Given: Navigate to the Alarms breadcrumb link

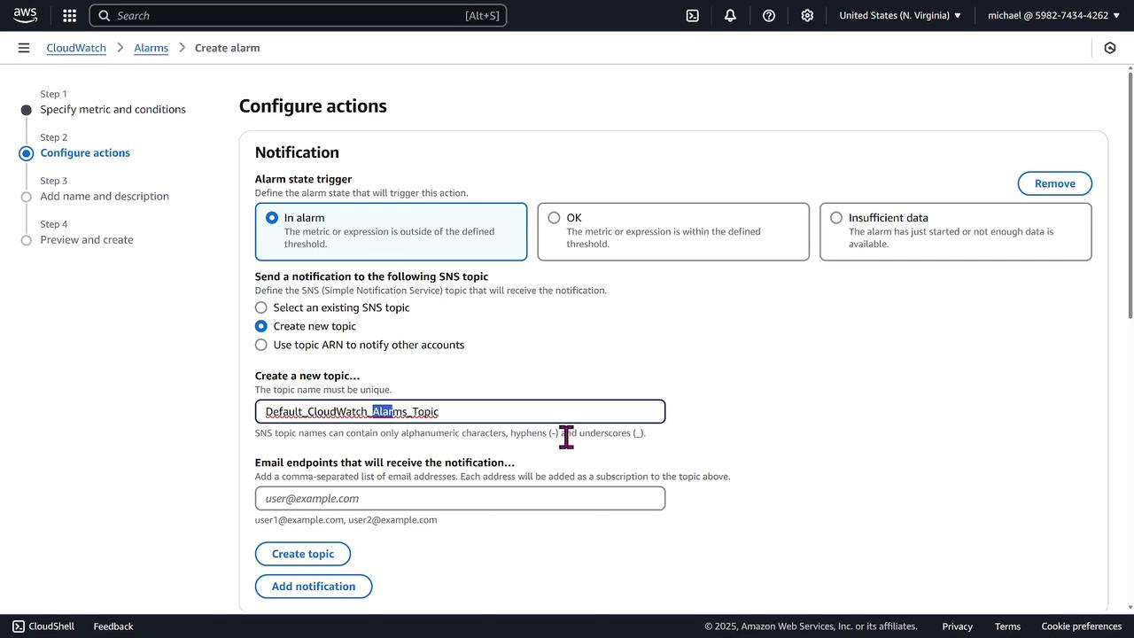Looking at the screenshot, I should coord(151,48).
